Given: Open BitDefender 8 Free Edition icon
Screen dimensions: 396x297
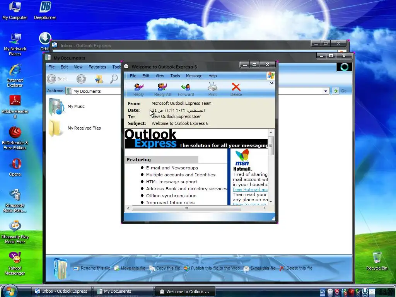Looking at the screenshot, I should point(15,138).
